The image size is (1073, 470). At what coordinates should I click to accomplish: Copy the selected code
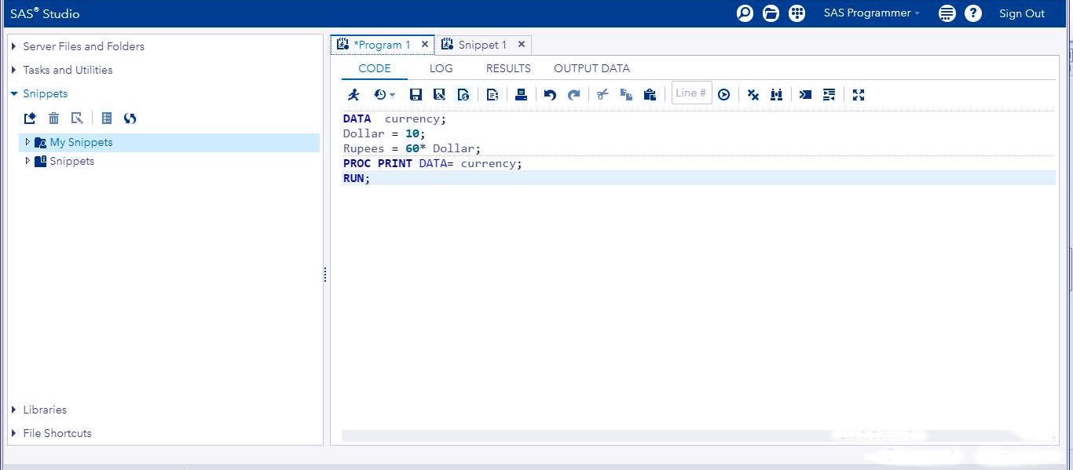626,95
